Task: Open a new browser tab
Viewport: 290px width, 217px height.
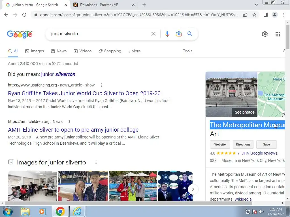Action: coord(144,5)
